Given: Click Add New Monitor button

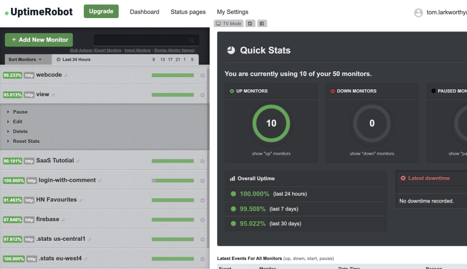Looking at the screenshot, I should 39,40.
